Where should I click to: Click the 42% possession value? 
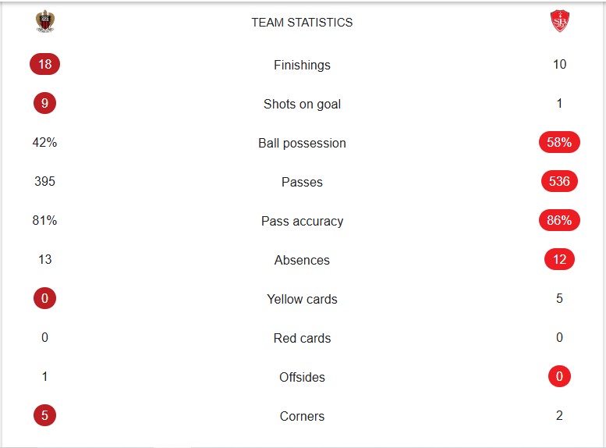point(44,142)
